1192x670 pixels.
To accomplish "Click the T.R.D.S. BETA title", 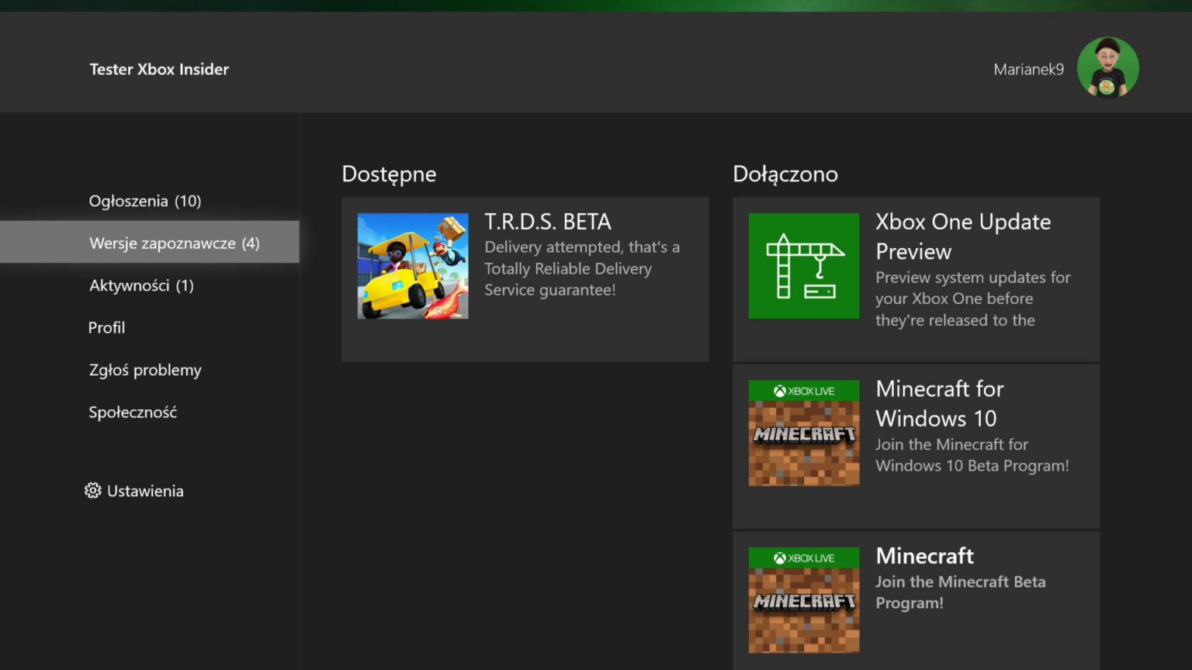I will [548, 222].
